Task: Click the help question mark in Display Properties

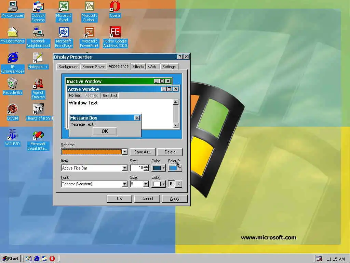Action: (180, 57)
